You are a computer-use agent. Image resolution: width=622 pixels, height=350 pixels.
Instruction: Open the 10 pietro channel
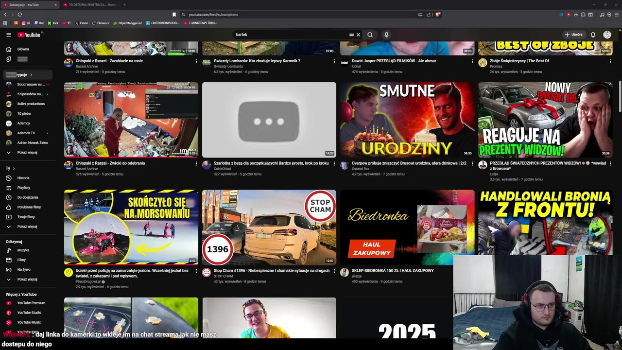(28, 113)
